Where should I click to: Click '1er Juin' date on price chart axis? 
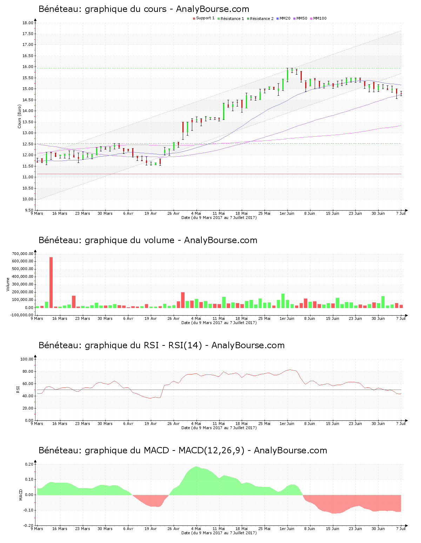click(287, 213)
